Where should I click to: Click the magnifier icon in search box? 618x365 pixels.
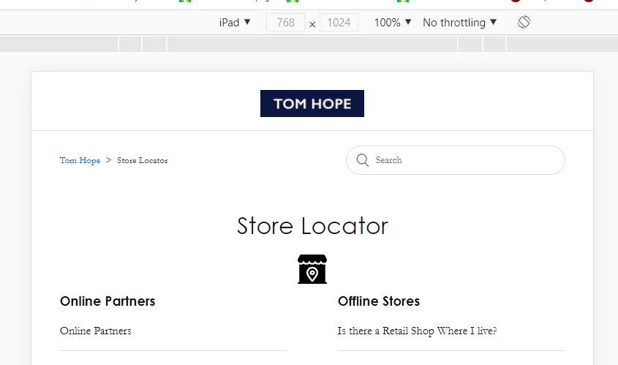[x=362, y=160]
